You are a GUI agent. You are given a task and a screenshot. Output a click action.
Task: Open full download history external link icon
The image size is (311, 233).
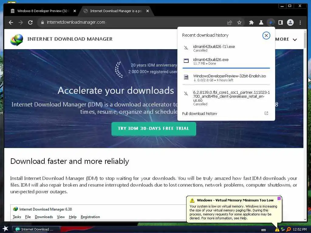point(266,113)
